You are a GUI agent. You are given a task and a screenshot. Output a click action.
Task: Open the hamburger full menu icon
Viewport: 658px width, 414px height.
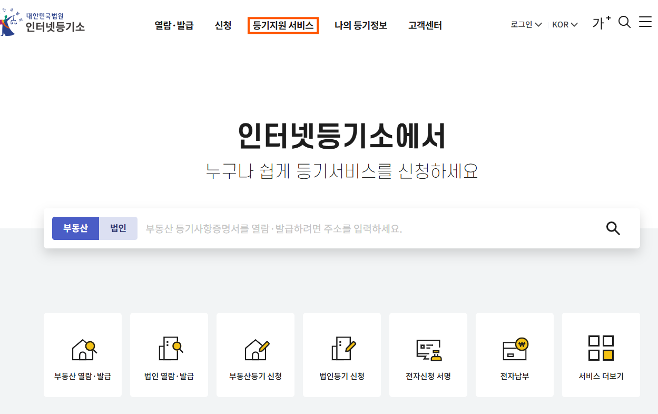point(645,22)
